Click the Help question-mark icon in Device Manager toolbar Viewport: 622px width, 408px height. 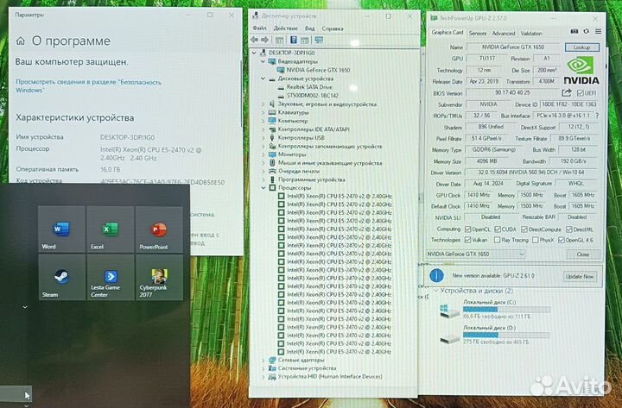click(294, 40)
